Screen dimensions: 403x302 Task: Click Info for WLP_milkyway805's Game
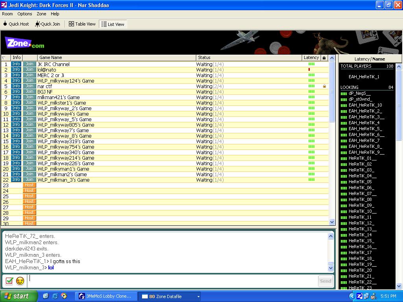point(16,125)
